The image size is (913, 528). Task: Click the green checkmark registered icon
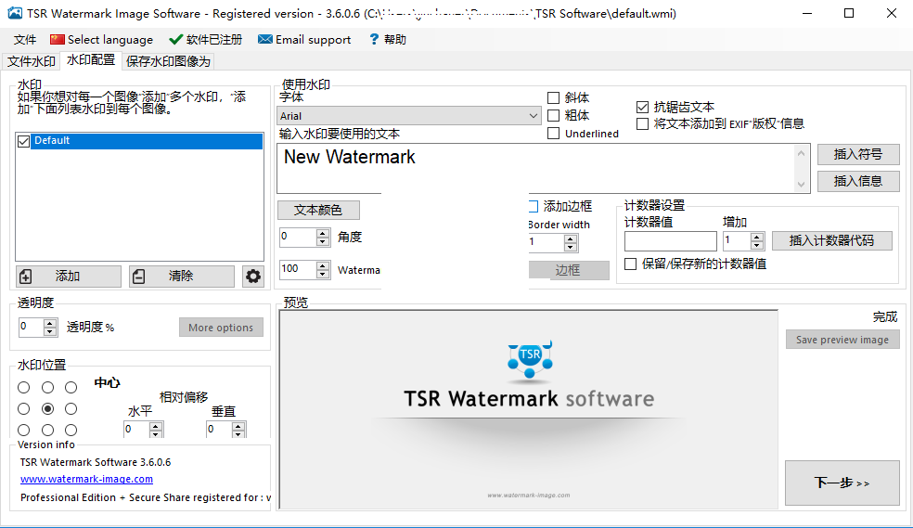pyautogui.click(x=176, y=40)
